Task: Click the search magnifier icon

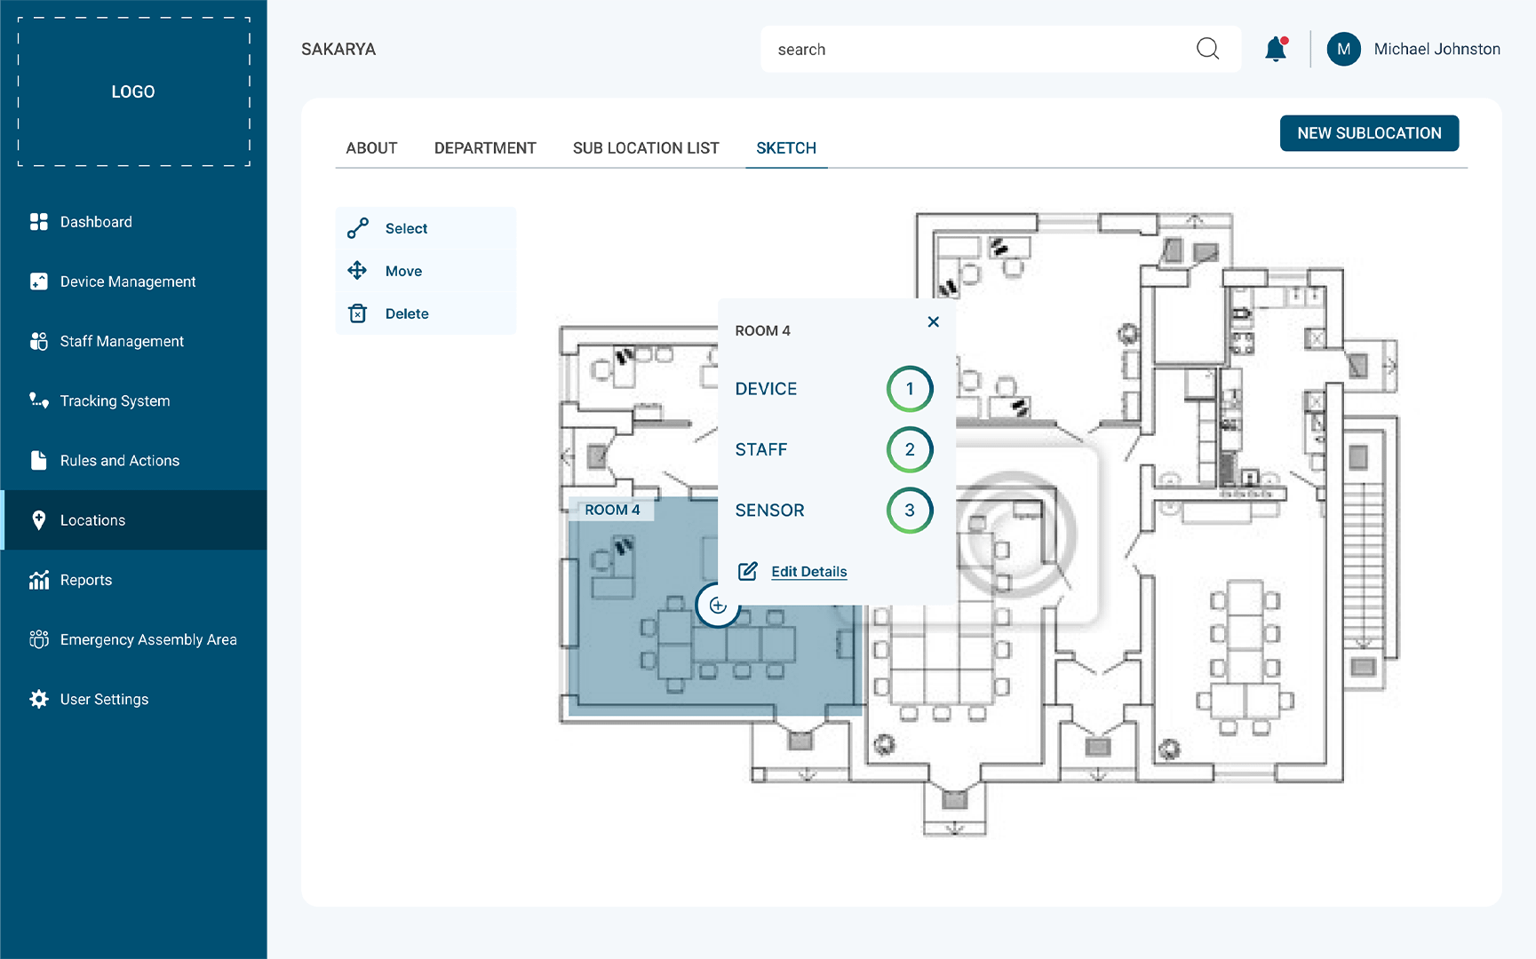Action: coord(1207,49)
